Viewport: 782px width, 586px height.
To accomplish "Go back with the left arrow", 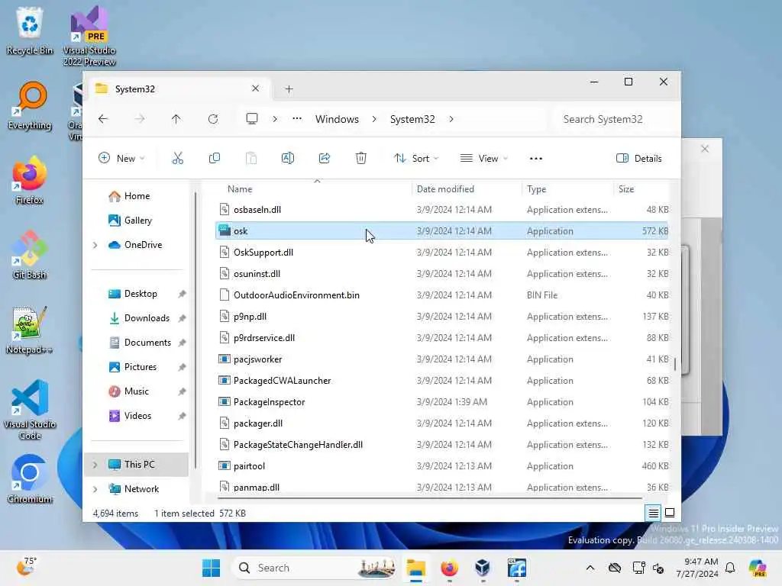I will 103,119.
